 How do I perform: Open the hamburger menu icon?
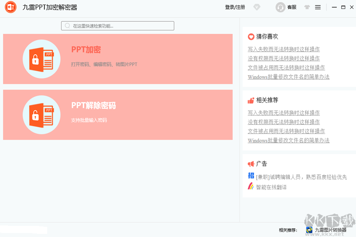[x=318, y=7]
